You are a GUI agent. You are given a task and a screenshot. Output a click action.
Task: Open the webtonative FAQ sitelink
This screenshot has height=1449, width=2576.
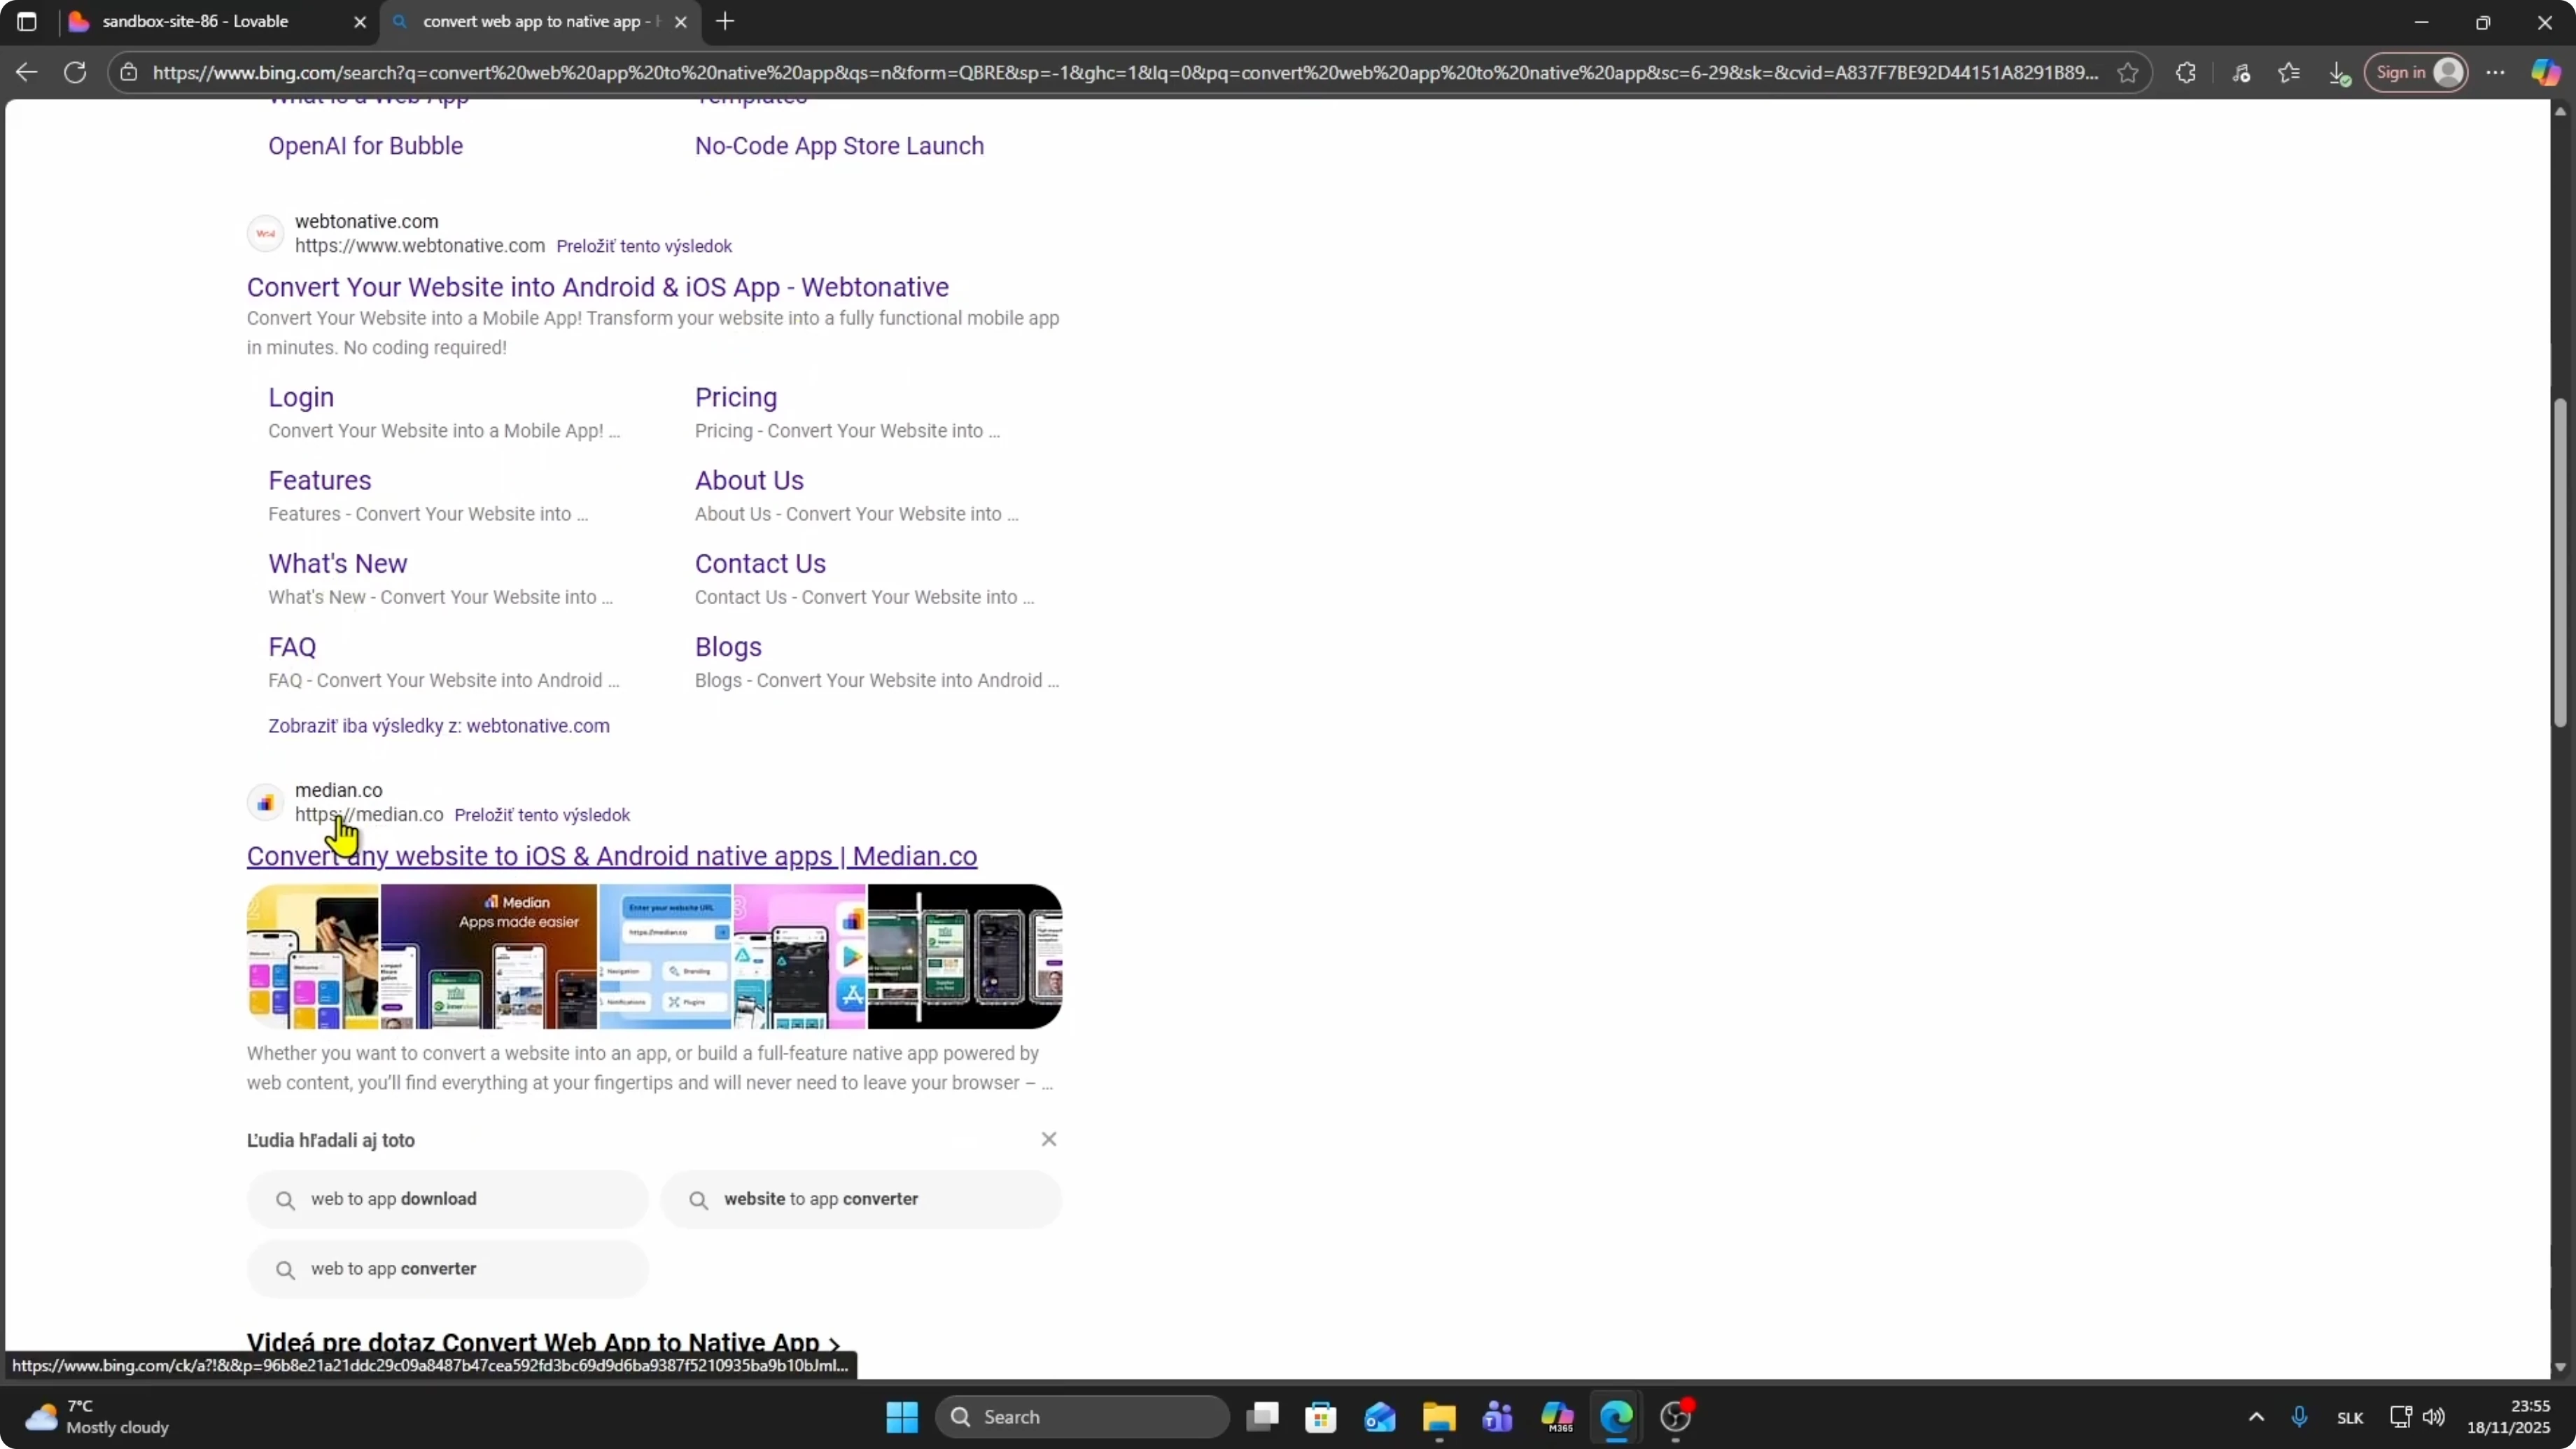[x=292, y=647]
